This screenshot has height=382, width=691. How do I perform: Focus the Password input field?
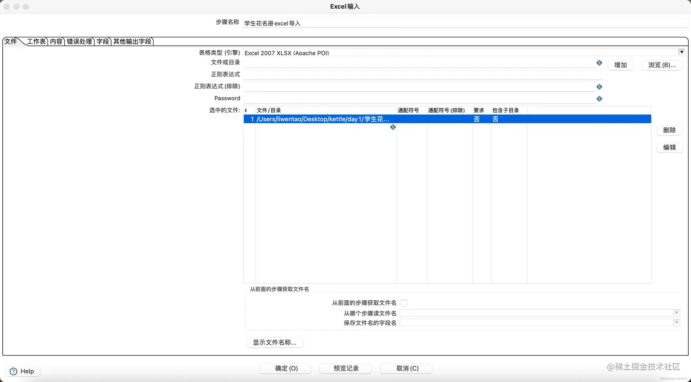(419, 99)
